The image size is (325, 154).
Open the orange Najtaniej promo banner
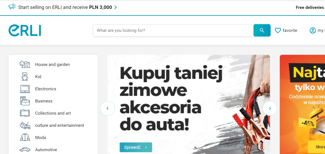302,104
